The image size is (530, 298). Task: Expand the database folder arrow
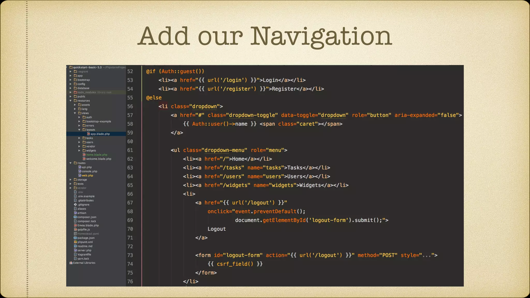[x=70, y=88]
